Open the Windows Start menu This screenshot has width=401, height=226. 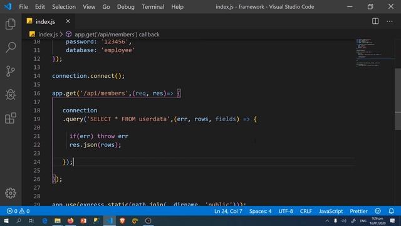click(6, 220)
